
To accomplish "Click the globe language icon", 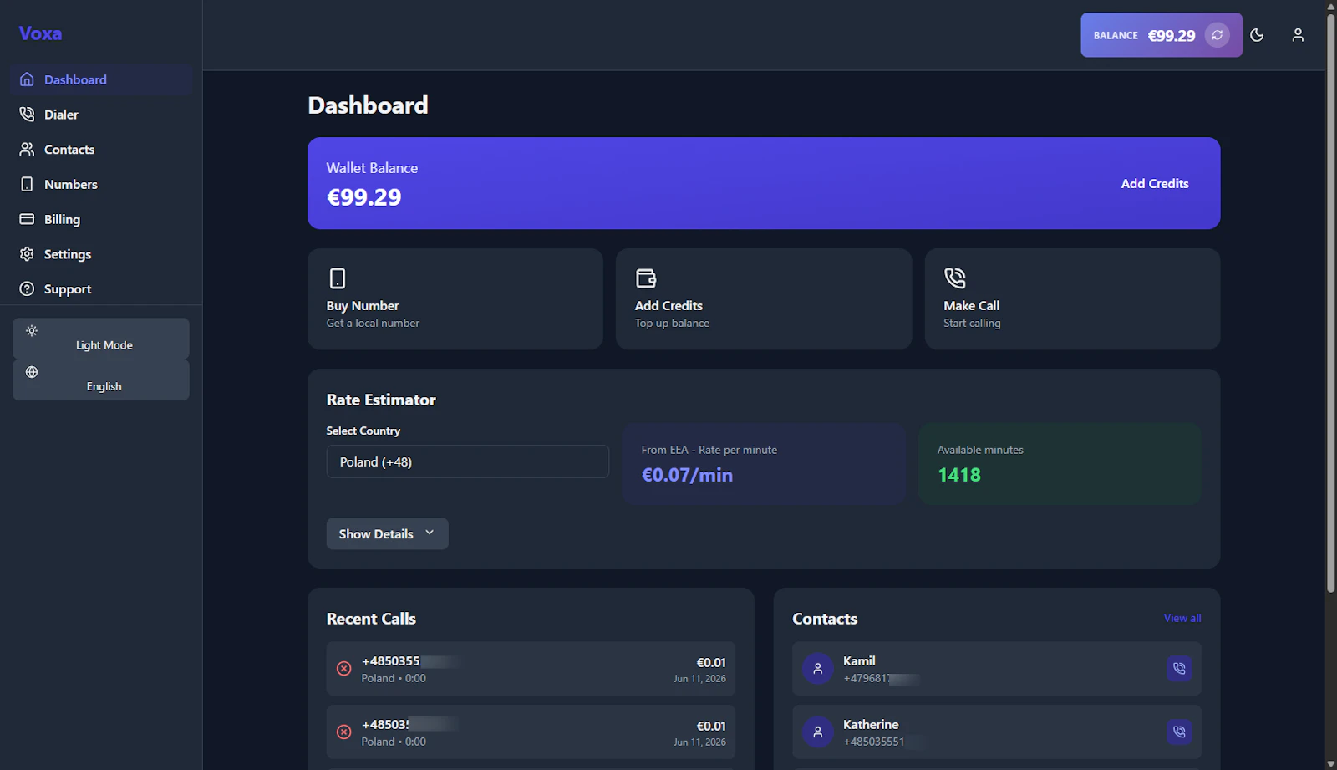I will coord(32,372).
